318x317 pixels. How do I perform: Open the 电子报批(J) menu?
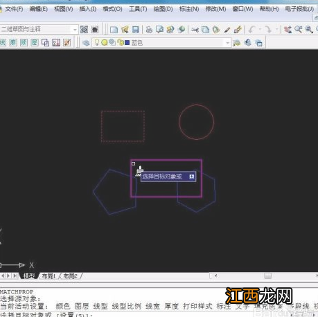299,9
